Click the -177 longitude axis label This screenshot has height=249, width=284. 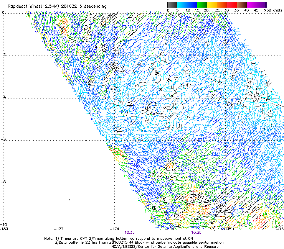coord(59,229)
